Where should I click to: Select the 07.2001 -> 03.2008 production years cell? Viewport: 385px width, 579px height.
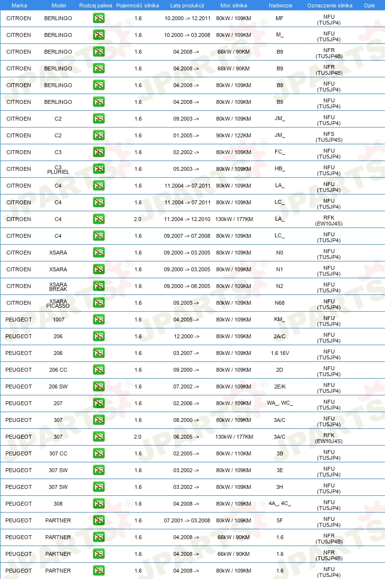187,520
